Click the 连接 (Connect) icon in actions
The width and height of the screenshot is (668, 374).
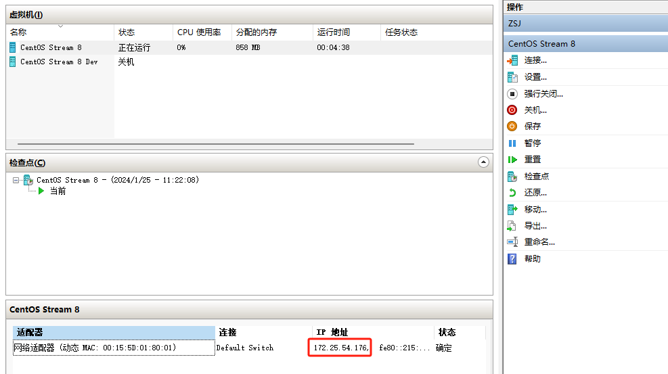tap(512, 60)
